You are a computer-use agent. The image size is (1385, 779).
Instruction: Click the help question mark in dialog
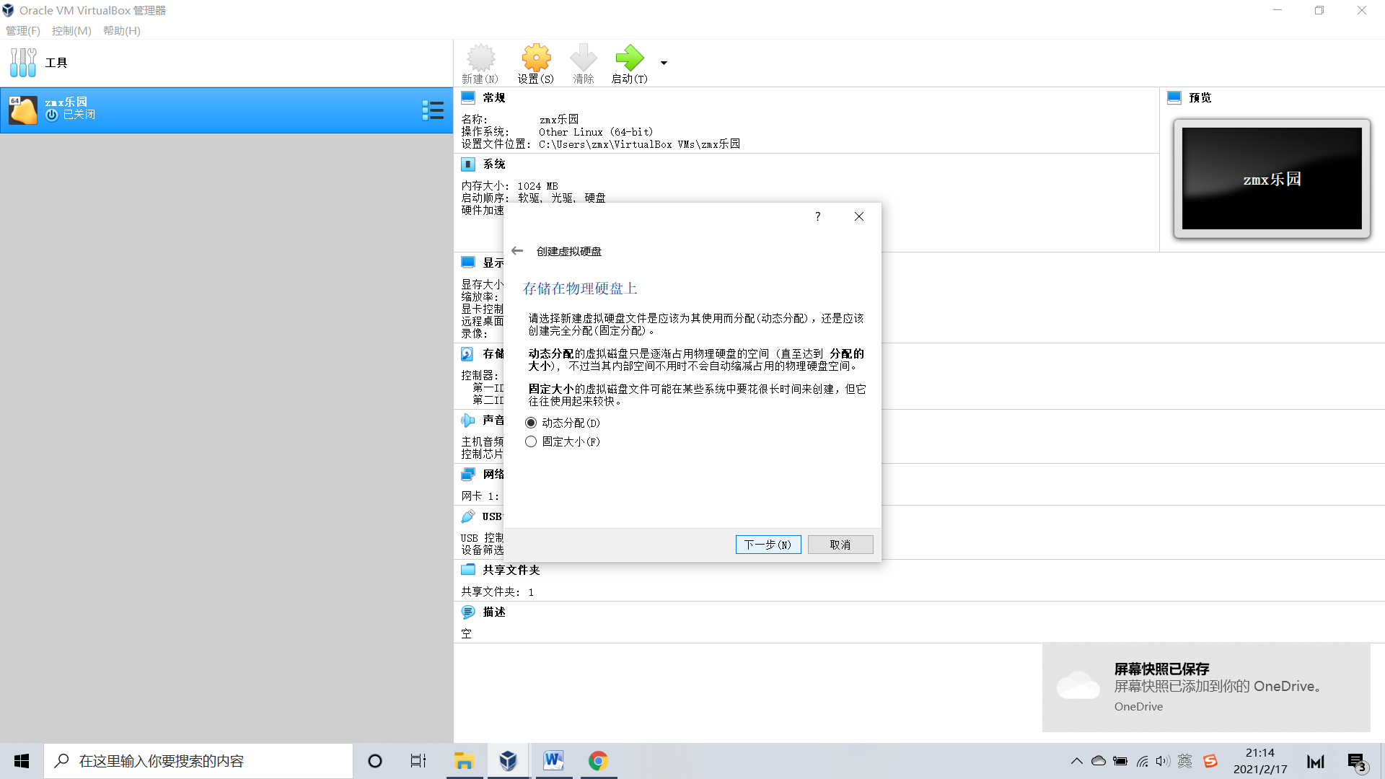817,216
